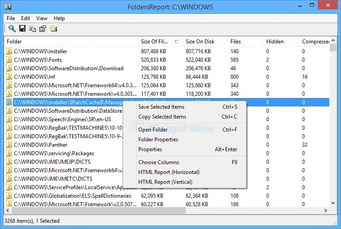Click the status bar item count text
341x229 pixels.
pyautogui.click(x=32, y=221)
